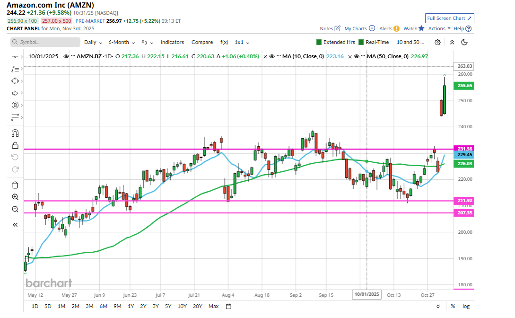
Task: Open the Actions dropdown menu
Action: 439,28
